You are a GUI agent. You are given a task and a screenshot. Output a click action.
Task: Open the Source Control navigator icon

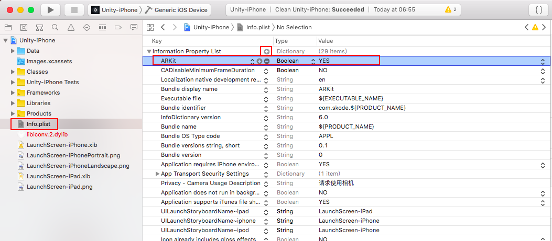24,27
